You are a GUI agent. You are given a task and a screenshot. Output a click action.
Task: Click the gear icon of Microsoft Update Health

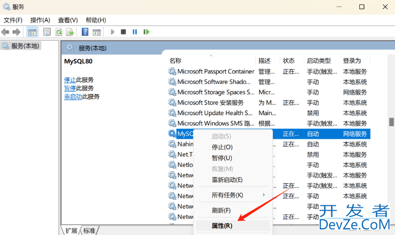172,113
